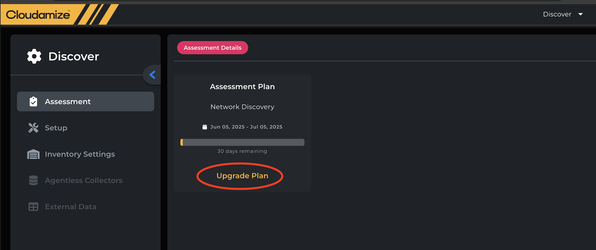The width and height of the screenshot is (596, 250).
Task: Open Inventory Settings menu item
Action: (80, 154)
